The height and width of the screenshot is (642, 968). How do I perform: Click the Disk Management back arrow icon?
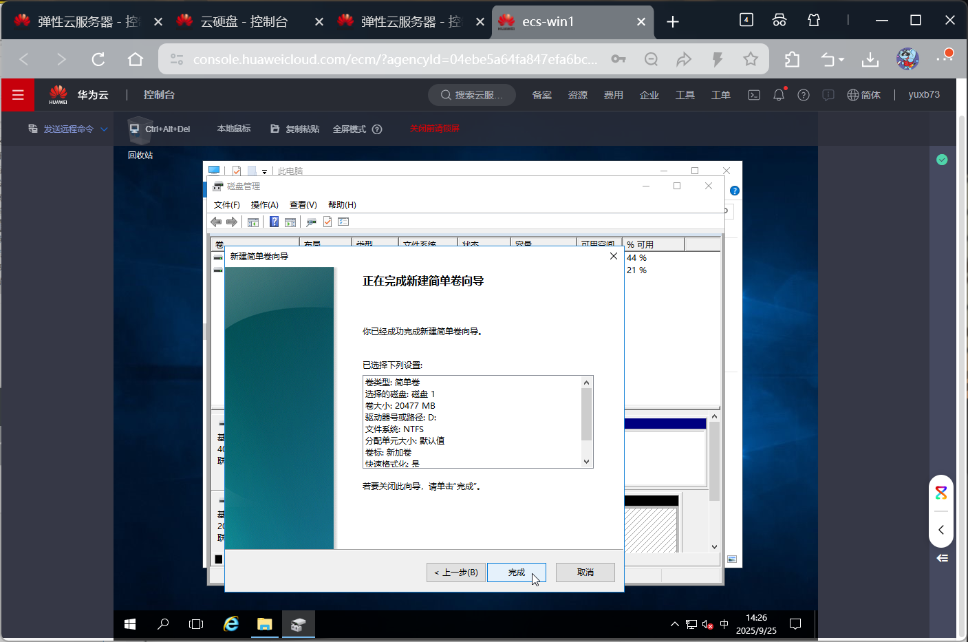pyautogui.click(x=216, y=222)
